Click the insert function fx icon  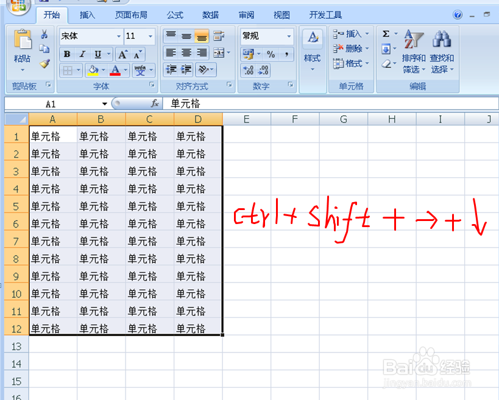155,104
